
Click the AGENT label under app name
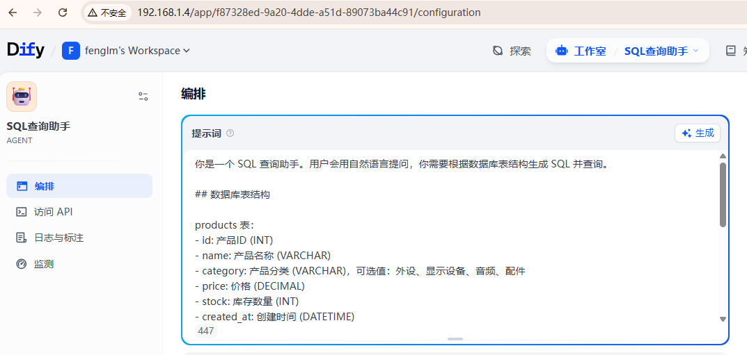point(19,140)
